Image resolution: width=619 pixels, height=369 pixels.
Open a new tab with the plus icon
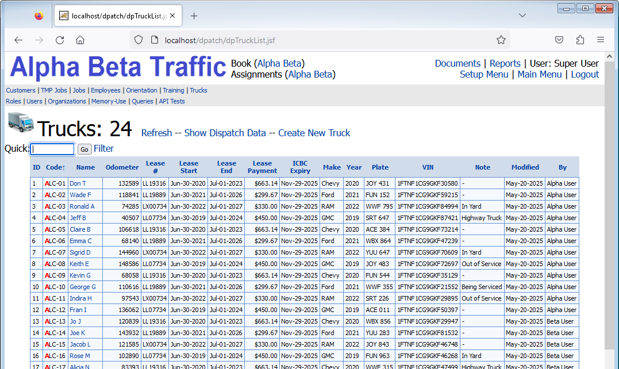[x=194, y=16]
